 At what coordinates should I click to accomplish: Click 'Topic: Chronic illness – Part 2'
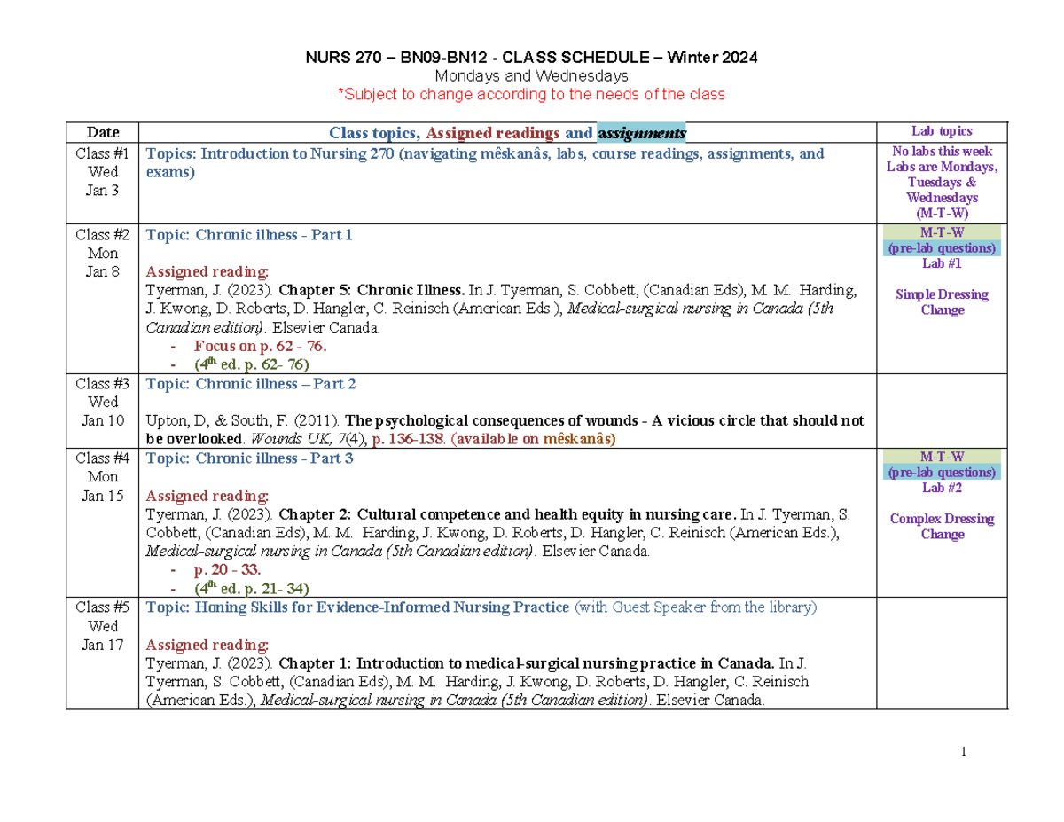251,384
